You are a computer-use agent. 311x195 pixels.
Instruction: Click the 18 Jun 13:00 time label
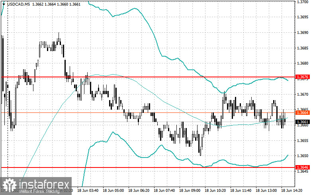266,191
